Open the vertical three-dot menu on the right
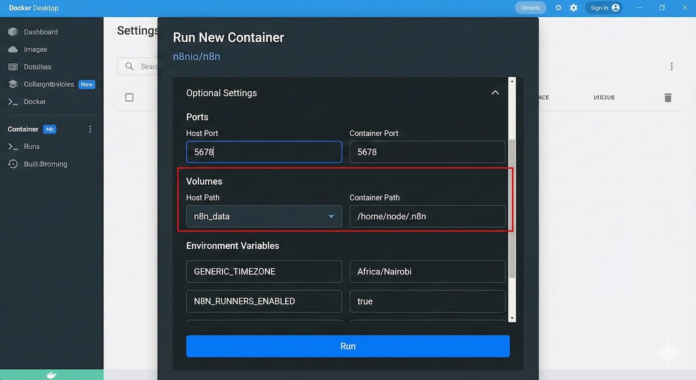The image size is (696, 380). click(672, 67)
